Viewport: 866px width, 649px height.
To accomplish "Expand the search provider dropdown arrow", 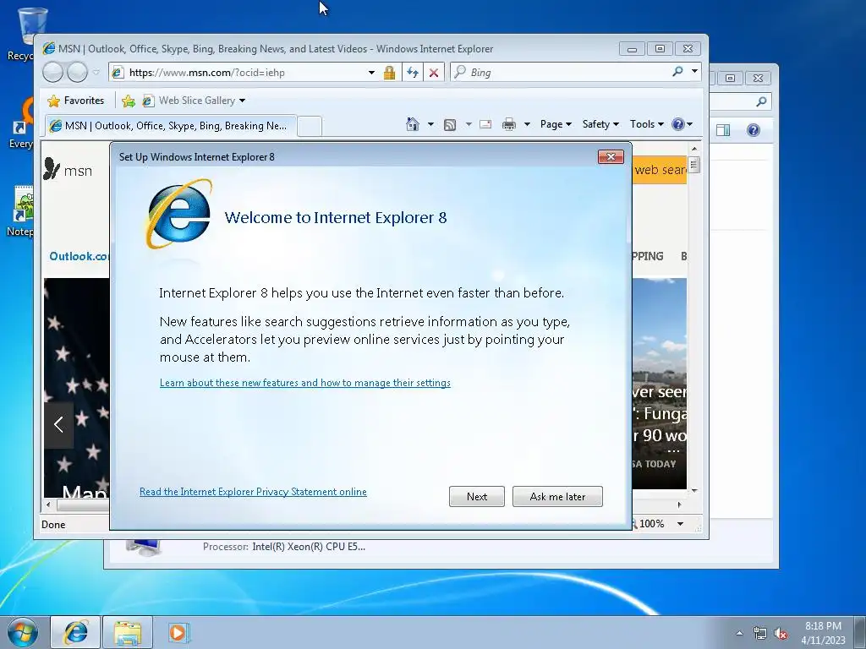I will click(694, 72).
